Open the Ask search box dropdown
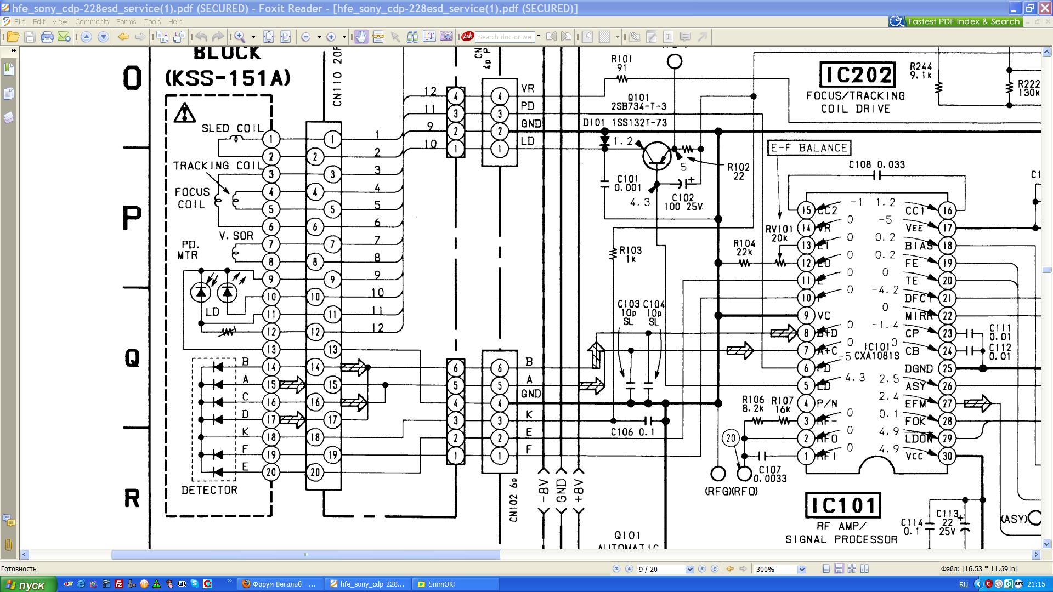The image size is (1053, 592). [x=539, y=37]
